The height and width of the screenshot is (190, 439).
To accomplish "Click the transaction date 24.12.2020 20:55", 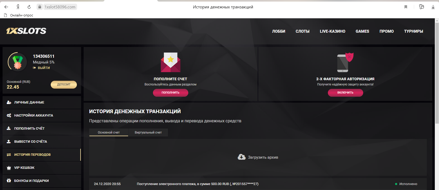I will (107, 184).
